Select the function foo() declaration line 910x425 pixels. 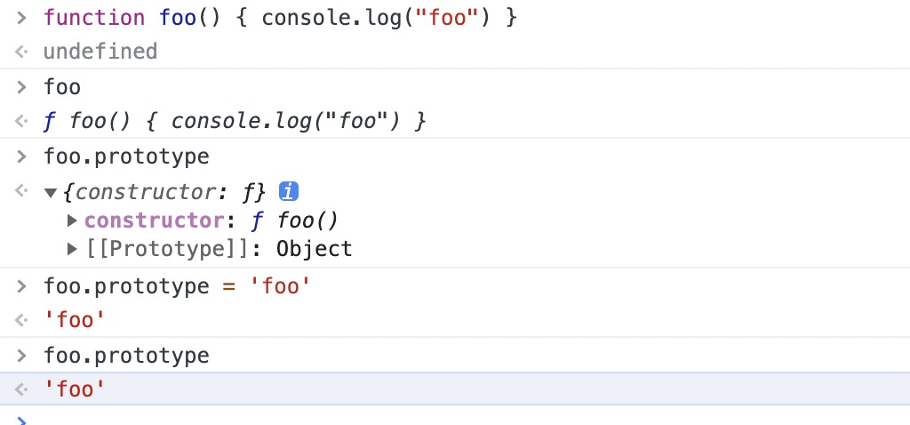280,18
